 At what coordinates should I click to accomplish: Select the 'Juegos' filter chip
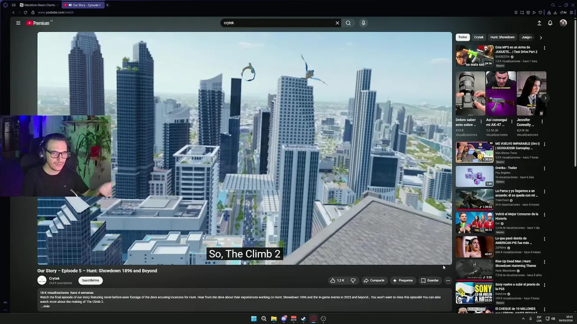527,37
